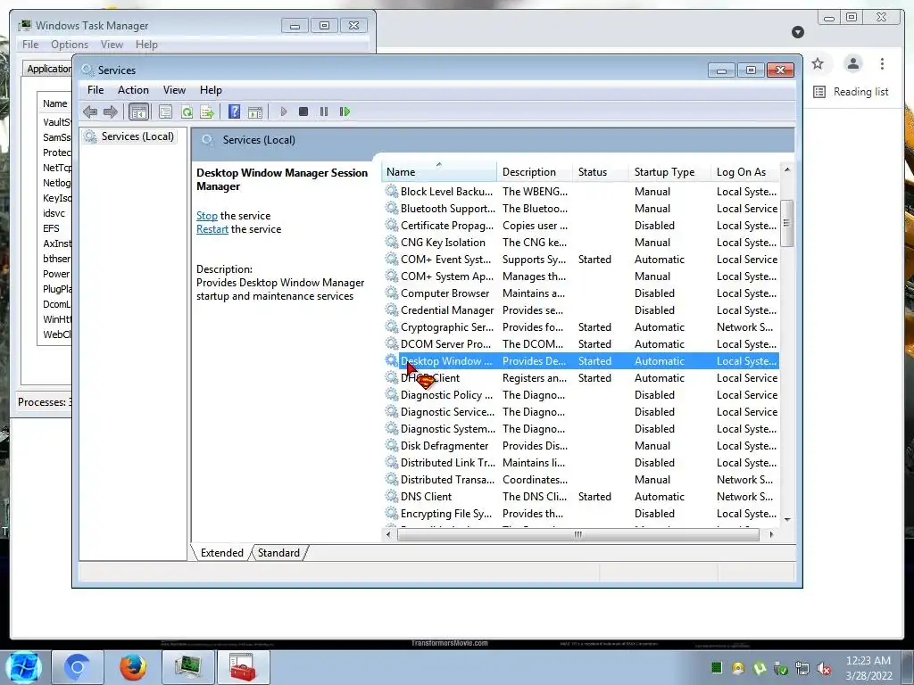Click the vertical scrollbar up arrow in Services

787,169
